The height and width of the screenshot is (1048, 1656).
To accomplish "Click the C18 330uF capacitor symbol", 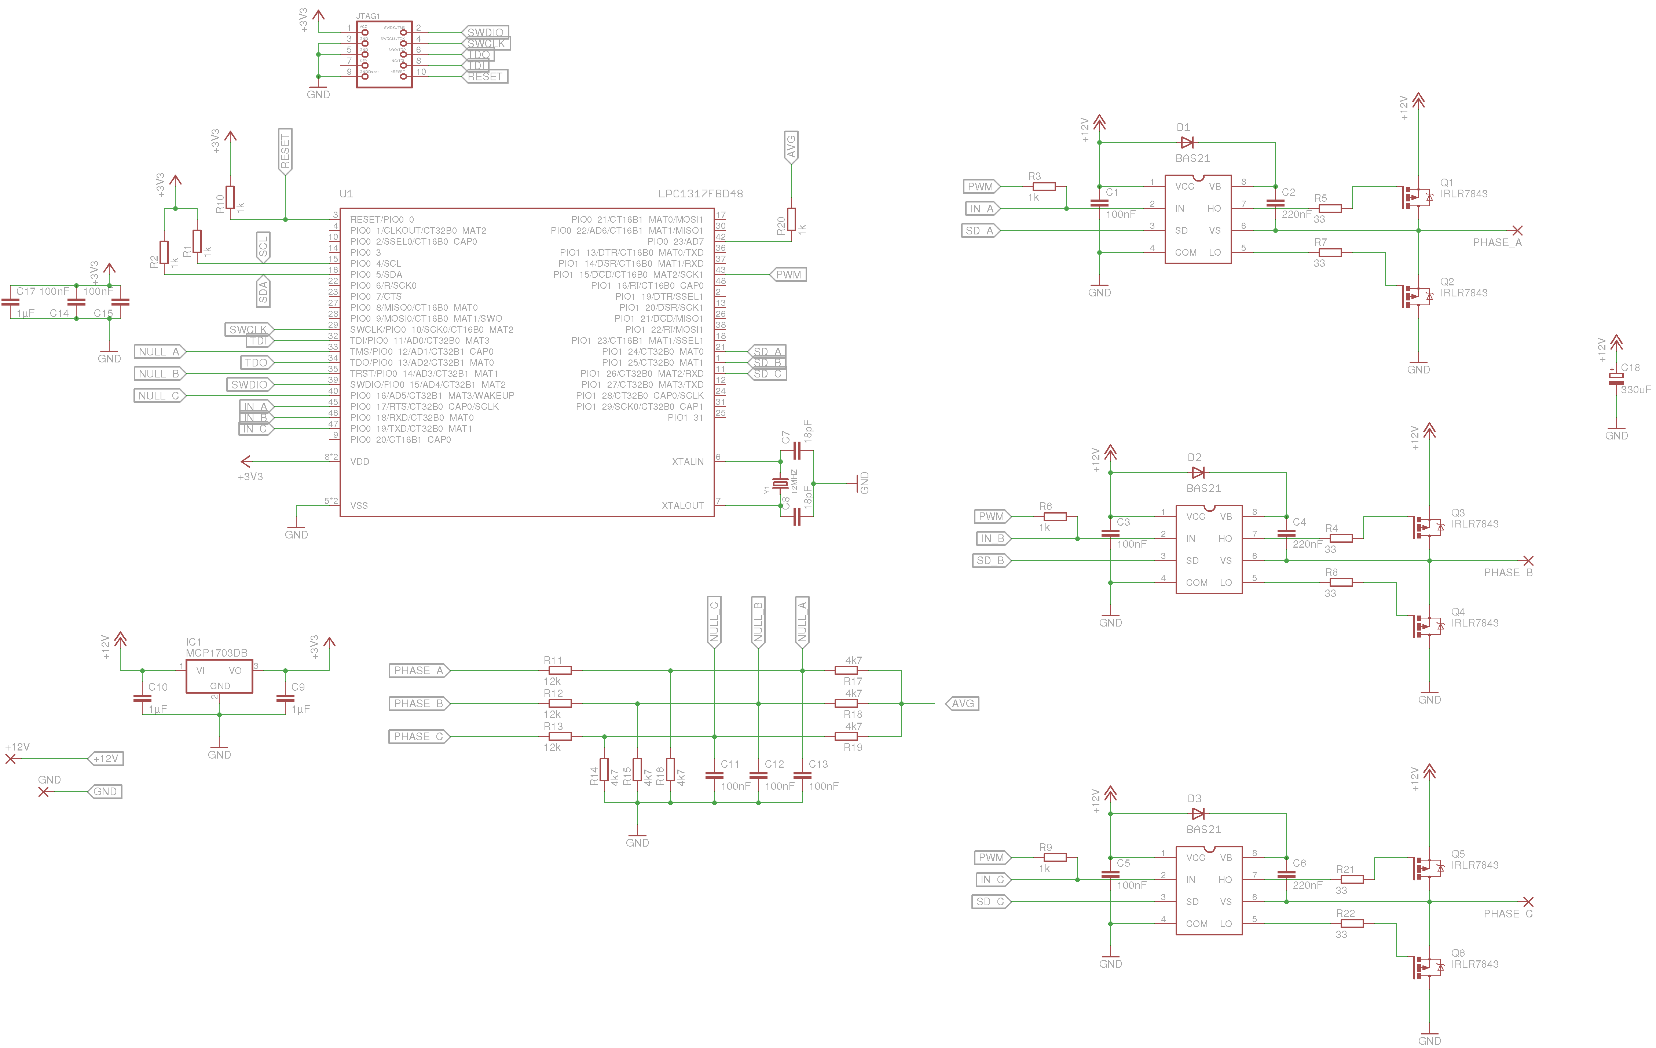I will [x=1616, y=379].
